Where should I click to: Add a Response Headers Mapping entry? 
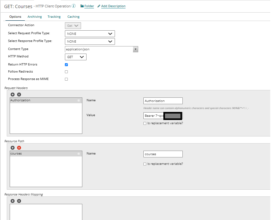[13, 201]
